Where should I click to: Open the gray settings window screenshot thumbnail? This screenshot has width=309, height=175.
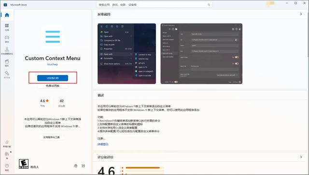click(201, 54)
